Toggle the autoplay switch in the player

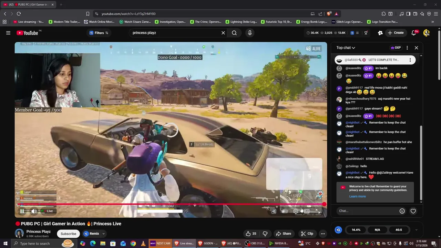[284, 211]
